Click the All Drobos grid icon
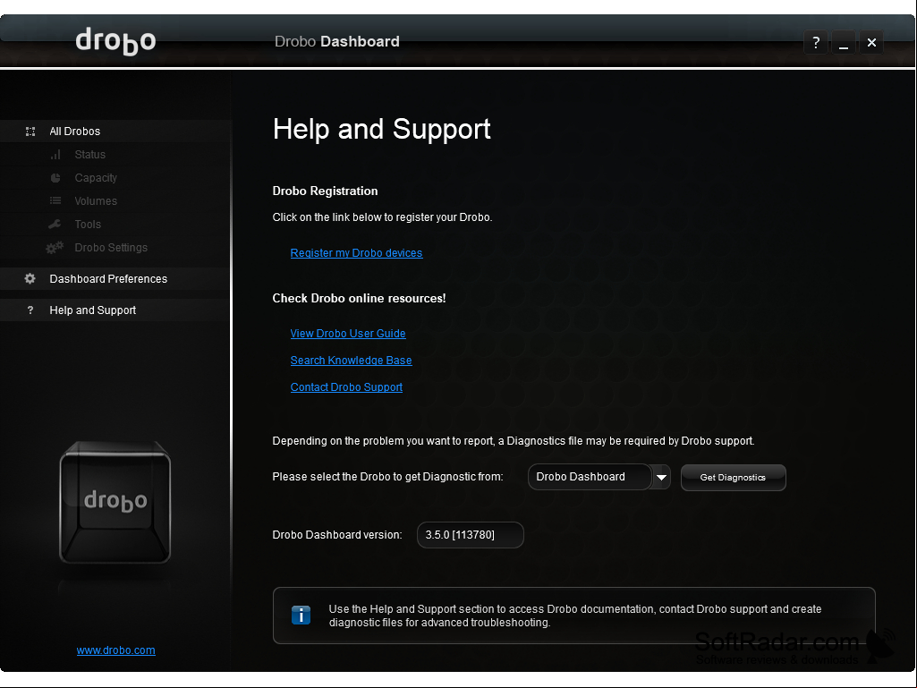Screen dimensions: 917x688 [30, 132]
